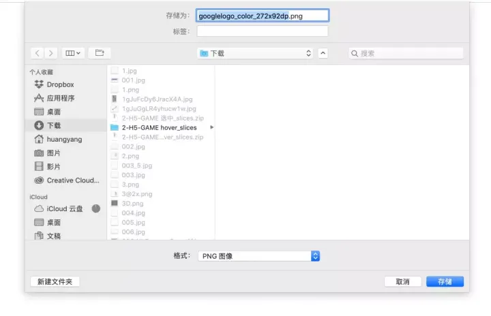The width and height of the screenshot is (491, 316).
Task: Select 桌面 under iCloud section
Action: click(x=66, y=223)
